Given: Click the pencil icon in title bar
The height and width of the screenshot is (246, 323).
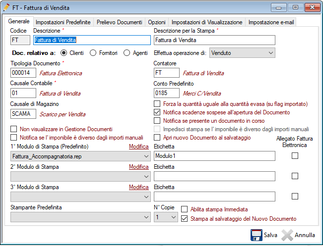Looking at the screenshot, I should point(6,8).
